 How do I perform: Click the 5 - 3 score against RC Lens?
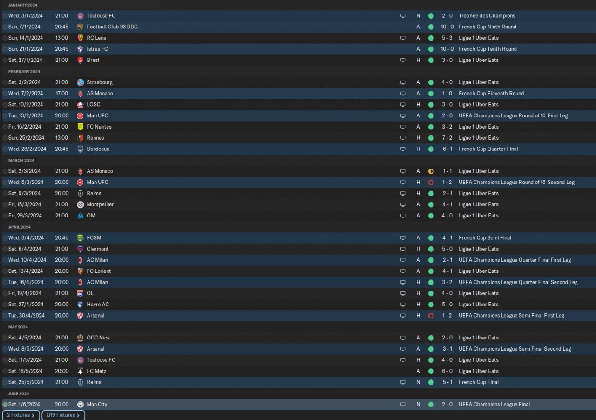[x=447, y=38]
